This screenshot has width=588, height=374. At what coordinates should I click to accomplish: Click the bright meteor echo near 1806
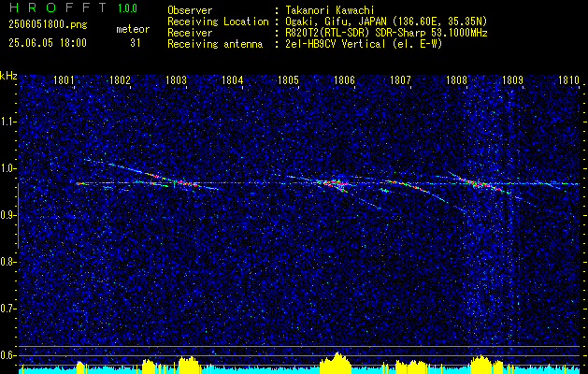[x=334, y=184]
